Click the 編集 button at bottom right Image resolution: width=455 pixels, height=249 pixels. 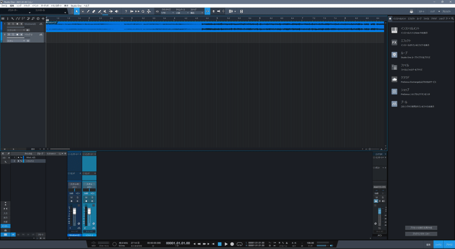coord(428,244)
